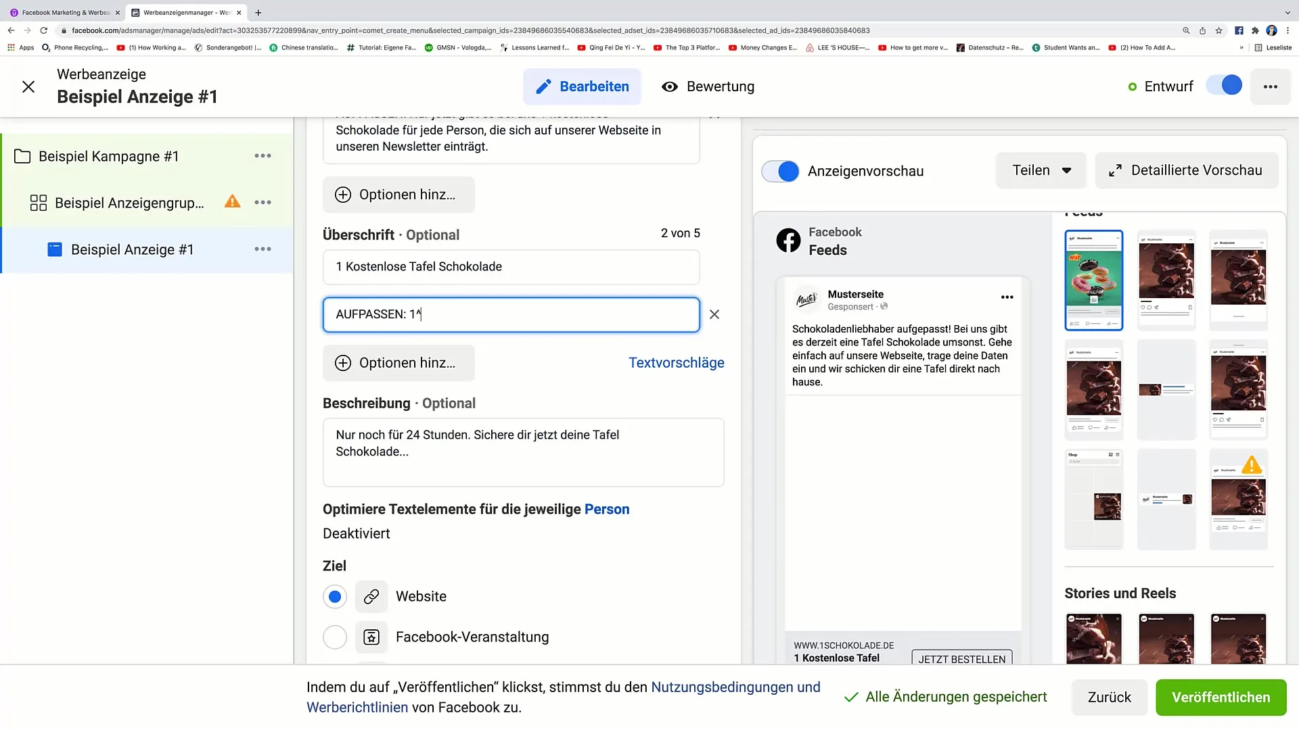Open Detaillierte Vorschau for the ad
Viewport: 1299px width, 730px height.
tap(1187, 170)
